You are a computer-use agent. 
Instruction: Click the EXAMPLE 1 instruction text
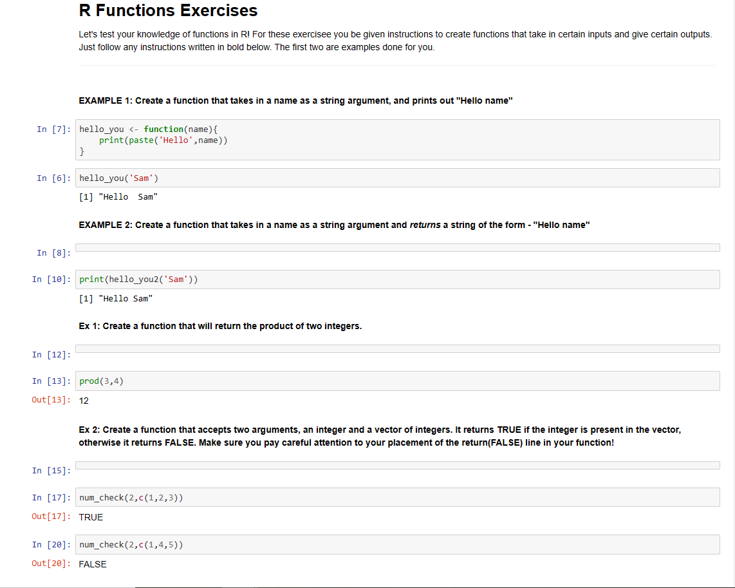(x=295, y=101)
